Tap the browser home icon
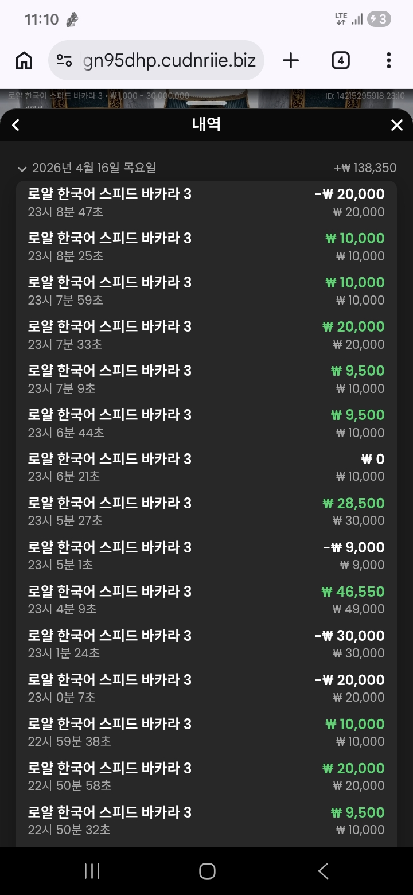This screenshot has height=895, width=413. pos(24,60)
